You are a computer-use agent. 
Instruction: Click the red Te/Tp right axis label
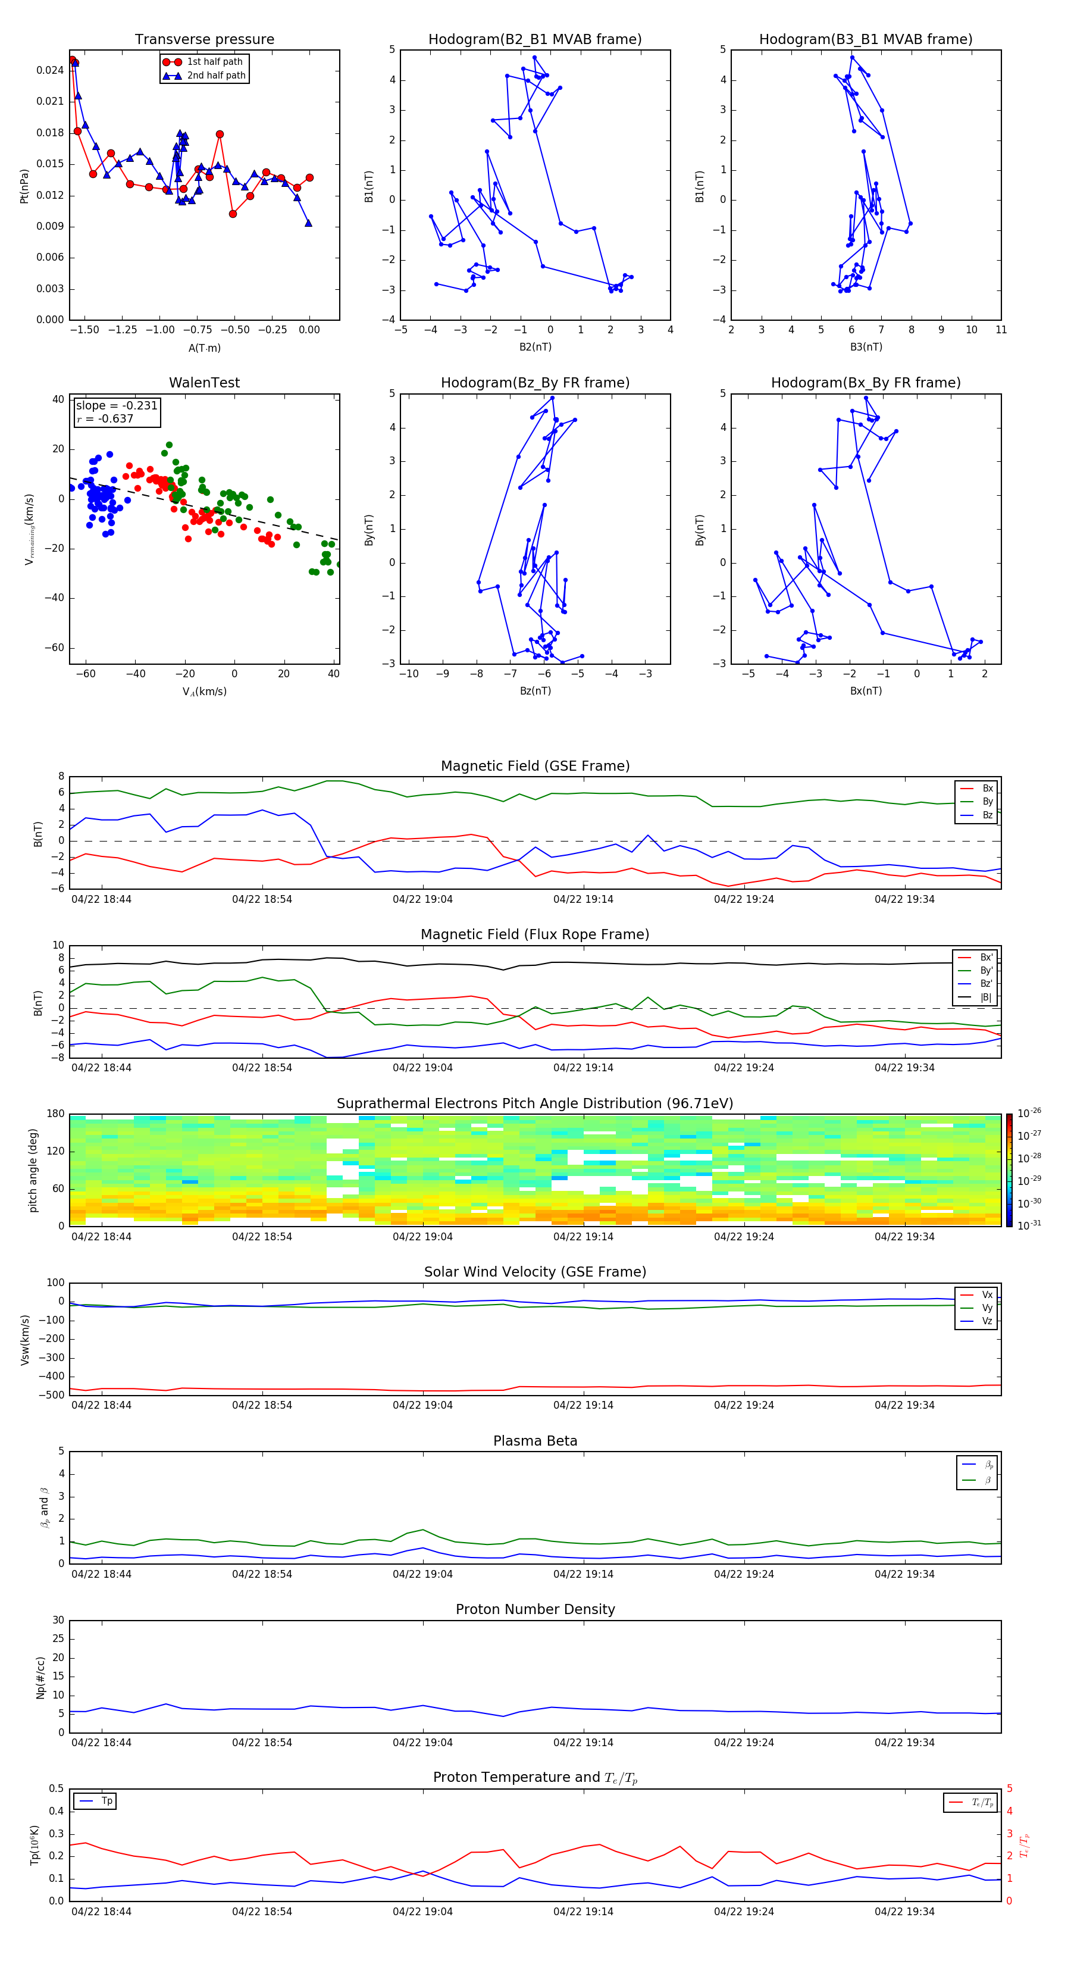tap(1024, 1846)
